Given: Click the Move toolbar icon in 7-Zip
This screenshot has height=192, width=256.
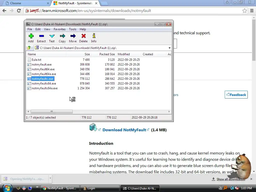Looking at the screenshot, I should 73,36.
